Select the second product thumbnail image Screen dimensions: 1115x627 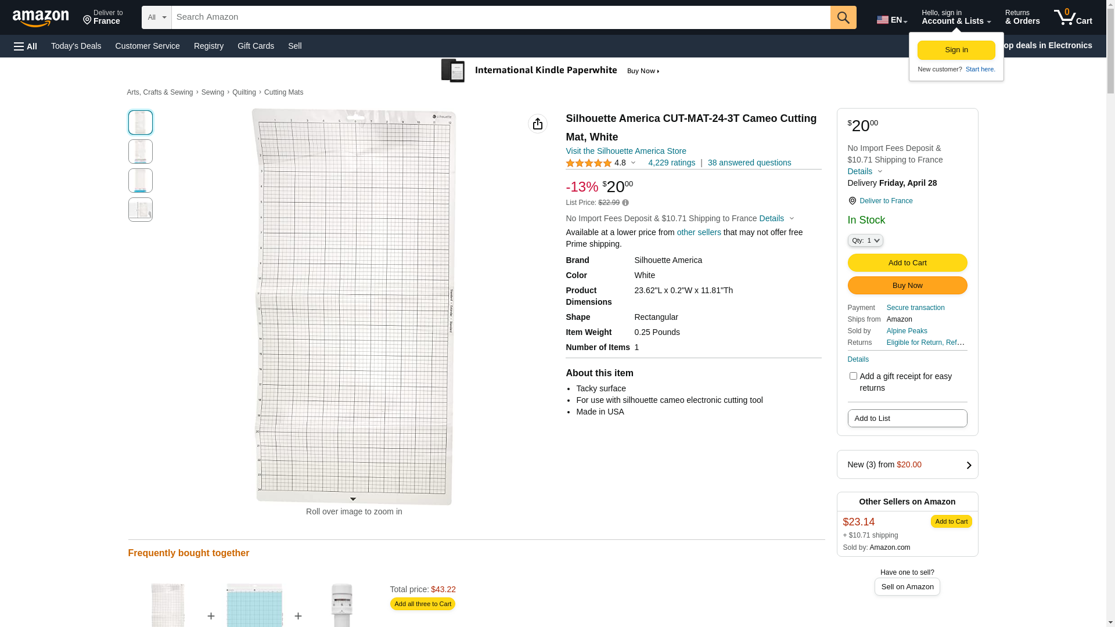pyautogui.click(x=141, y=152)
